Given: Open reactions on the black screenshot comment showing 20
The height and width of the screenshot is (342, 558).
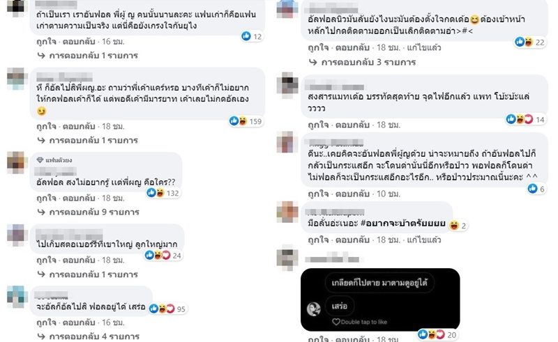Looking at the screenshot, I should coord(437,334).
